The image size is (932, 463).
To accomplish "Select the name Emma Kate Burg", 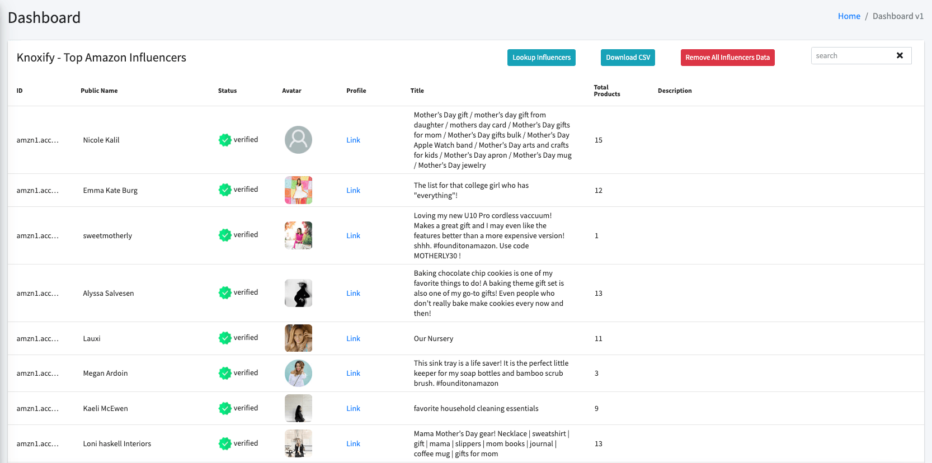I will (110, 191).
